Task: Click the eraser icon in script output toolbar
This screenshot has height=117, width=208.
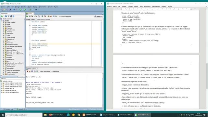Action: point(30,71)
